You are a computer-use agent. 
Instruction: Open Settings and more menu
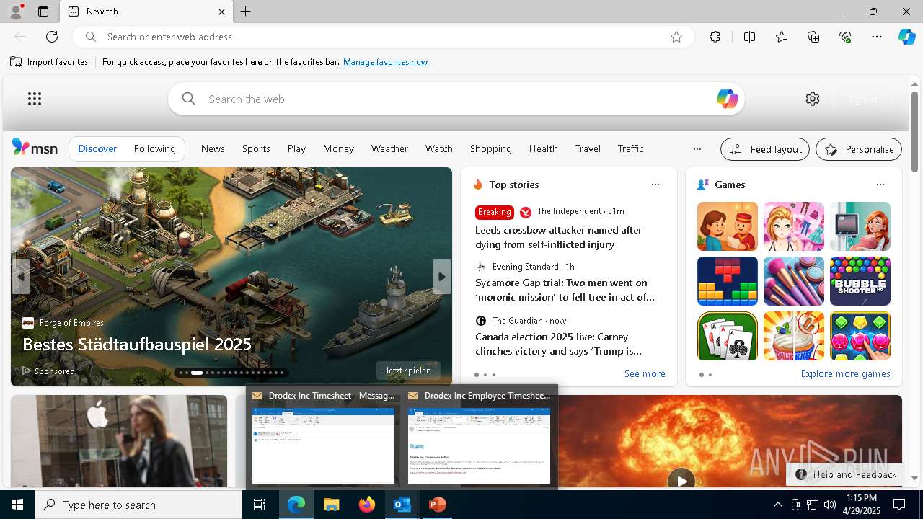[x=877, y=37]
